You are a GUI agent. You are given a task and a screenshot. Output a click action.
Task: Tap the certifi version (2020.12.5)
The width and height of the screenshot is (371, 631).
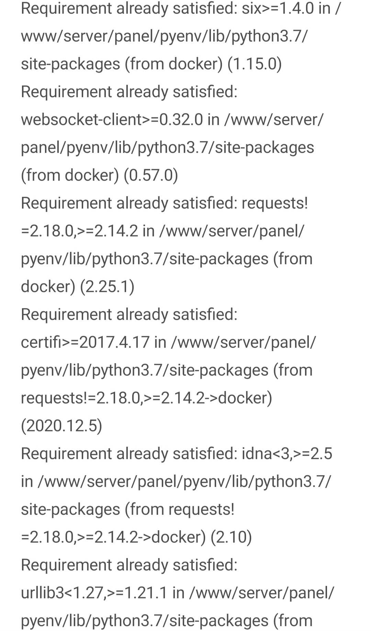(x=61, y=426)
